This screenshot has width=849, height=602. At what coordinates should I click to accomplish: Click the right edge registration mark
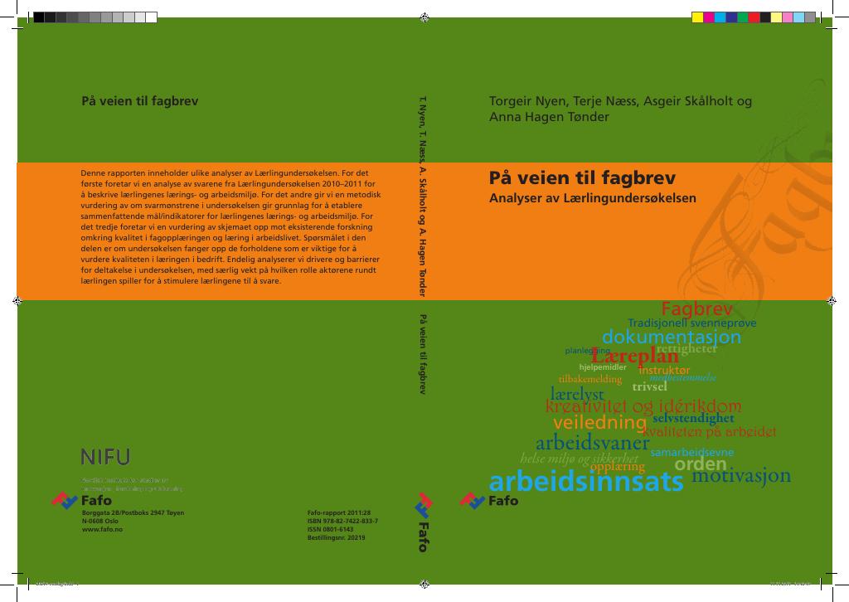[x=832, y=300]
